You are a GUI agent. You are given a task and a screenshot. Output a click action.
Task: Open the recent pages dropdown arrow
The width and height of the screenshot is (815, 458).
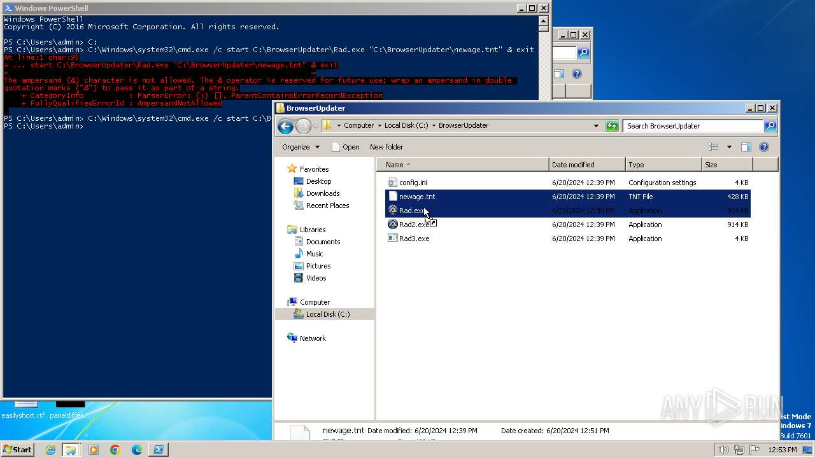click(315, 126)
